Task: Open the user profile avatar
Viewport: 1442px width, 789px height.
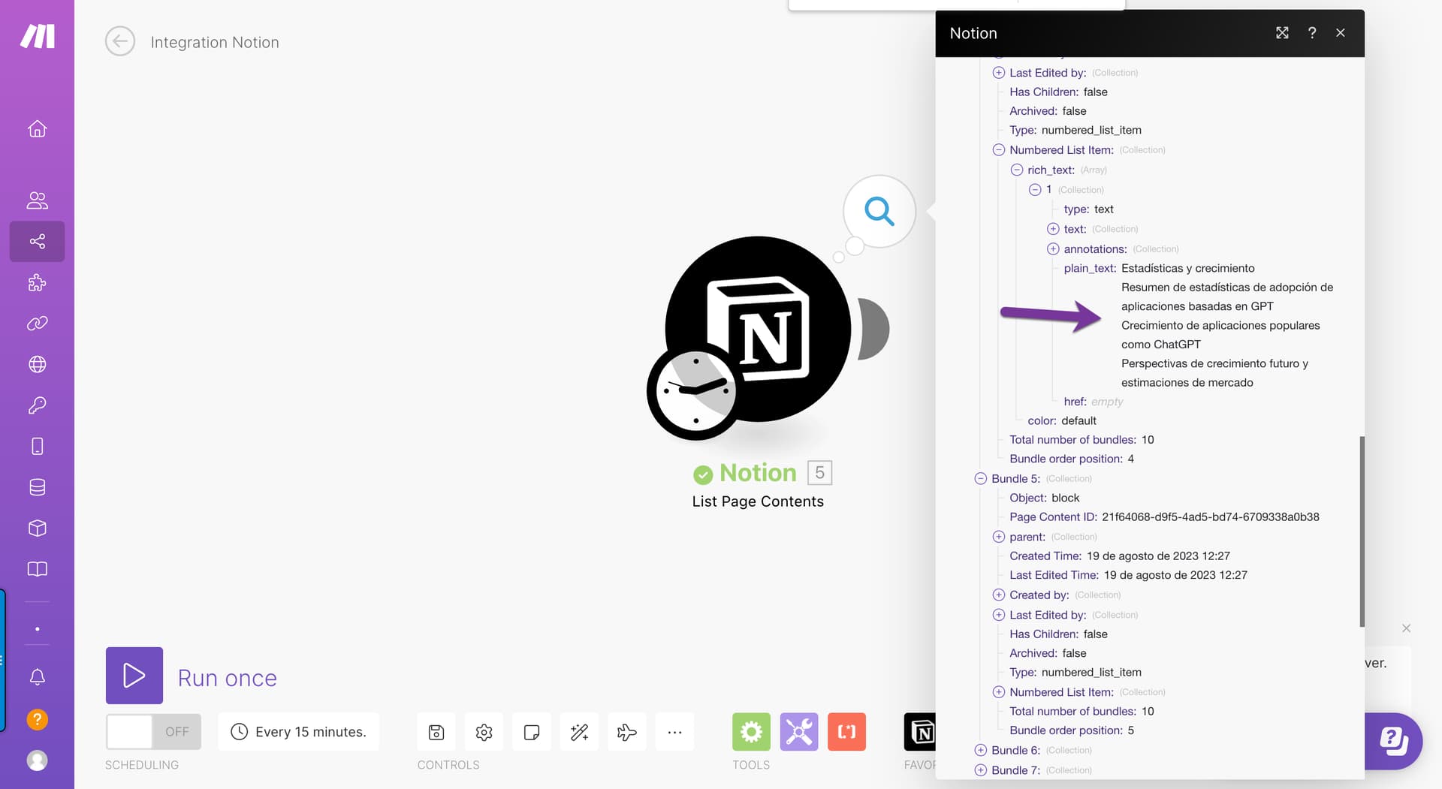Action: pyautogui.click(x=37, y=760)
